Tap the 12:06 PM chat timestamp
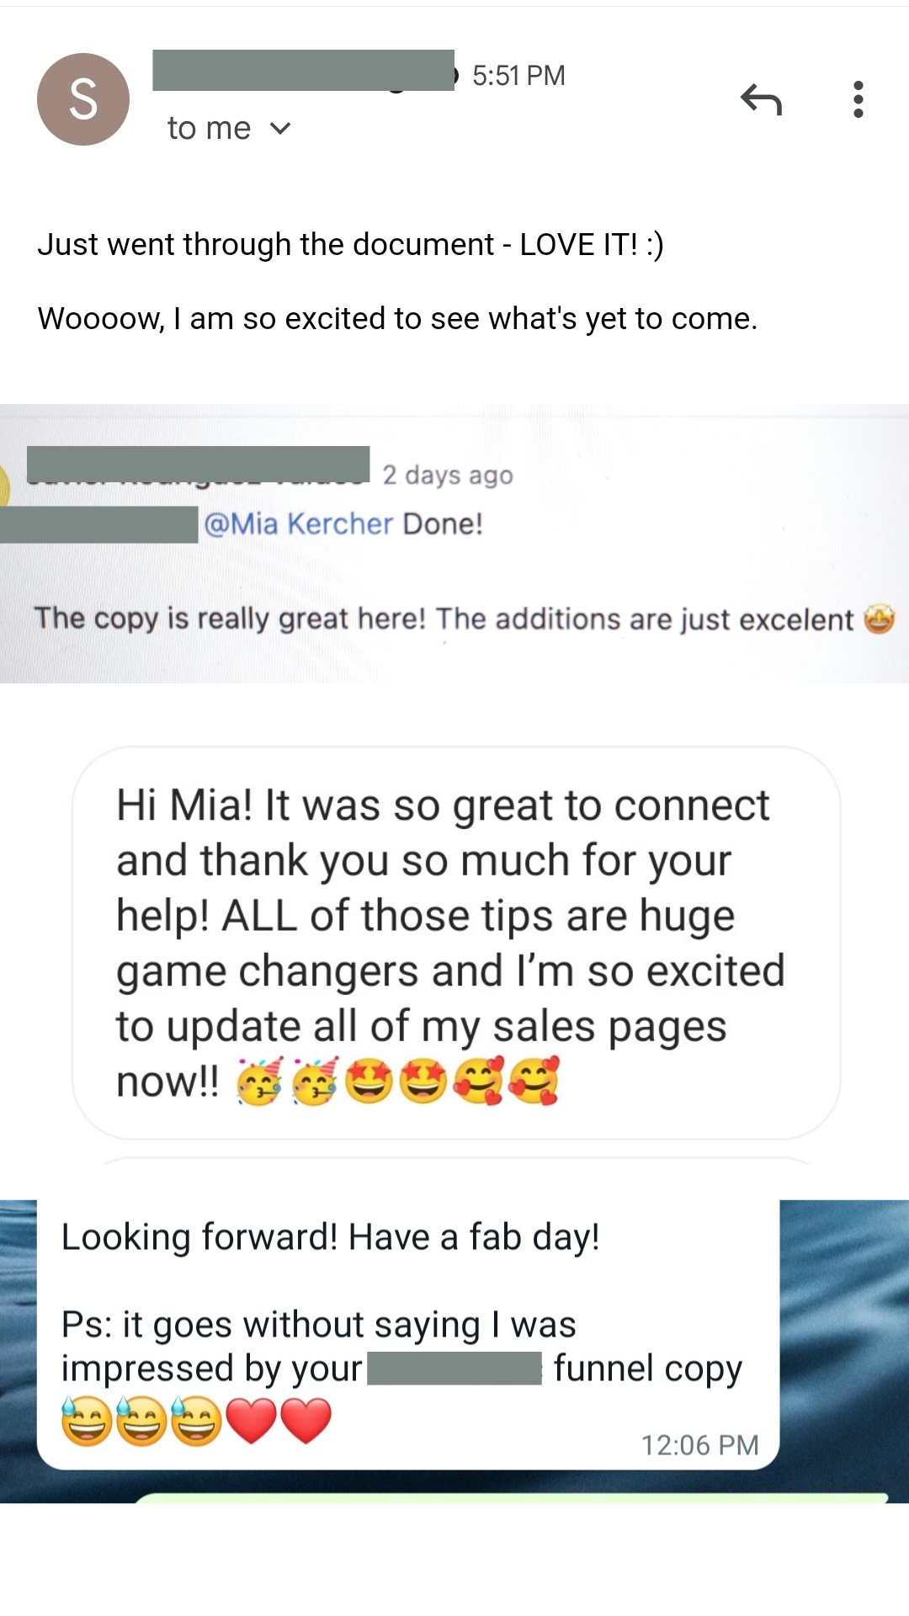The height and width of the screenshot is (1616, 909). coord(699,1445)
